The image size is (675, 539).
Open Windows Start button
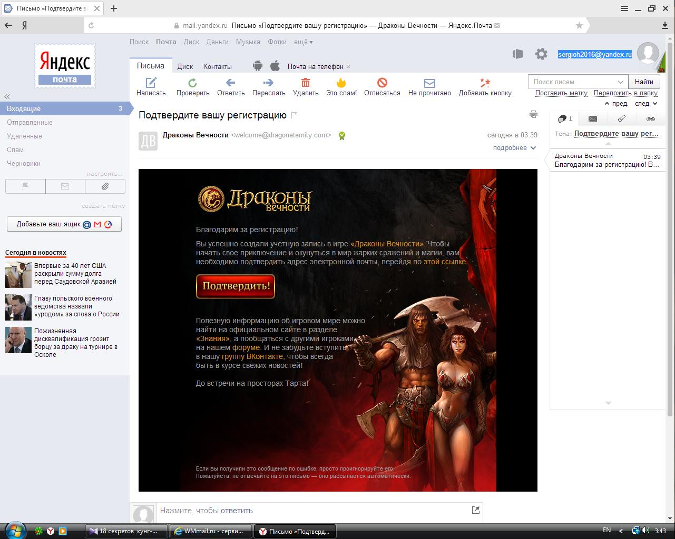tap(15, 531)
